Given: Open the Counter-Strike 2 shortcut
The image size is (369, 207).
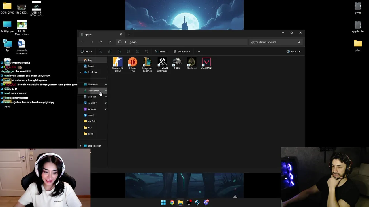Looking at the screenshot, I should coord(118,65).
